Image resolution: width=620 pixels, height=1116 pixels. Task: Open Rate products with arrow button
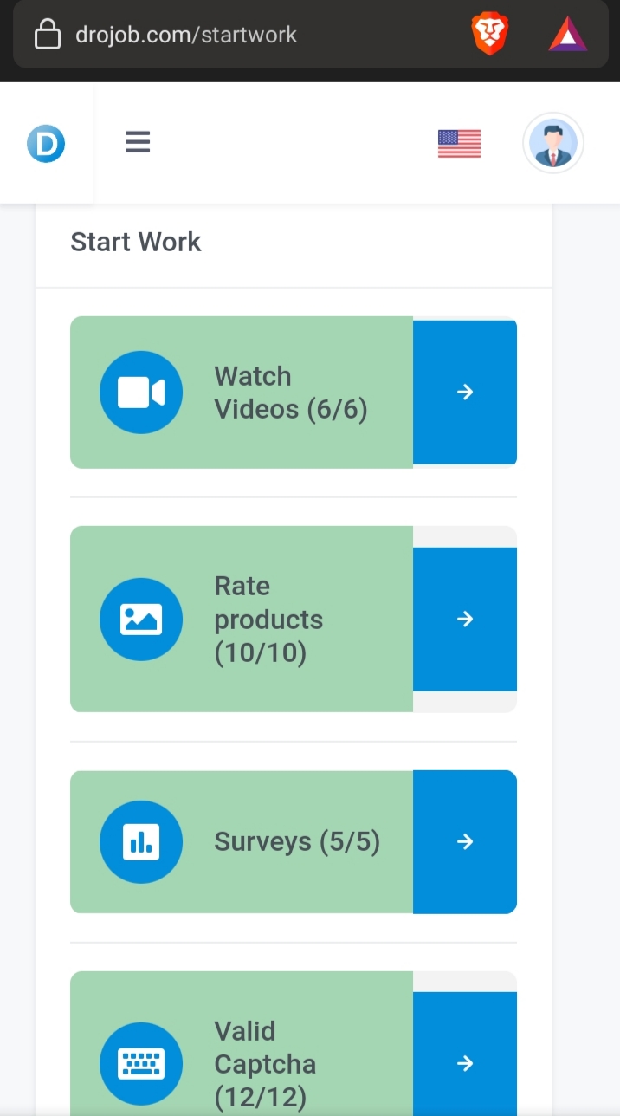(x=465, y=620)
